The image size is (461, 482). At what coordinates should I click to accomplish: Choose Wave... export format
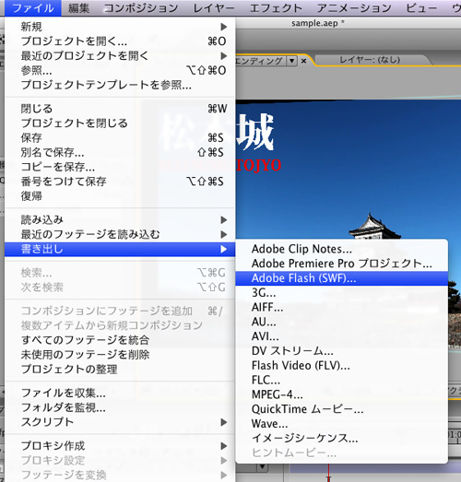point(342,424)
